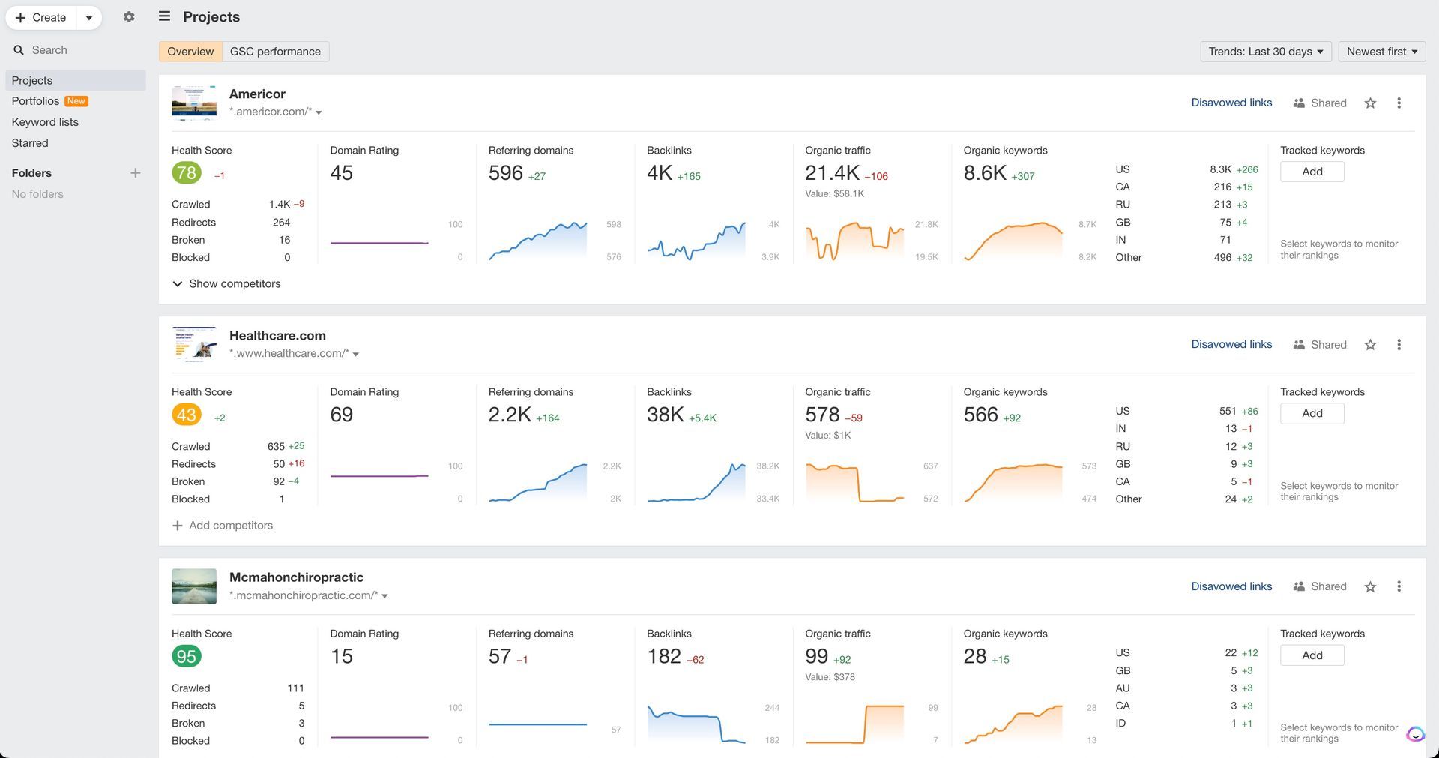The image size is (1439, 758).
Task: Click Healthcare.com Domain Rating value 69
Action: tap(341, 415)
